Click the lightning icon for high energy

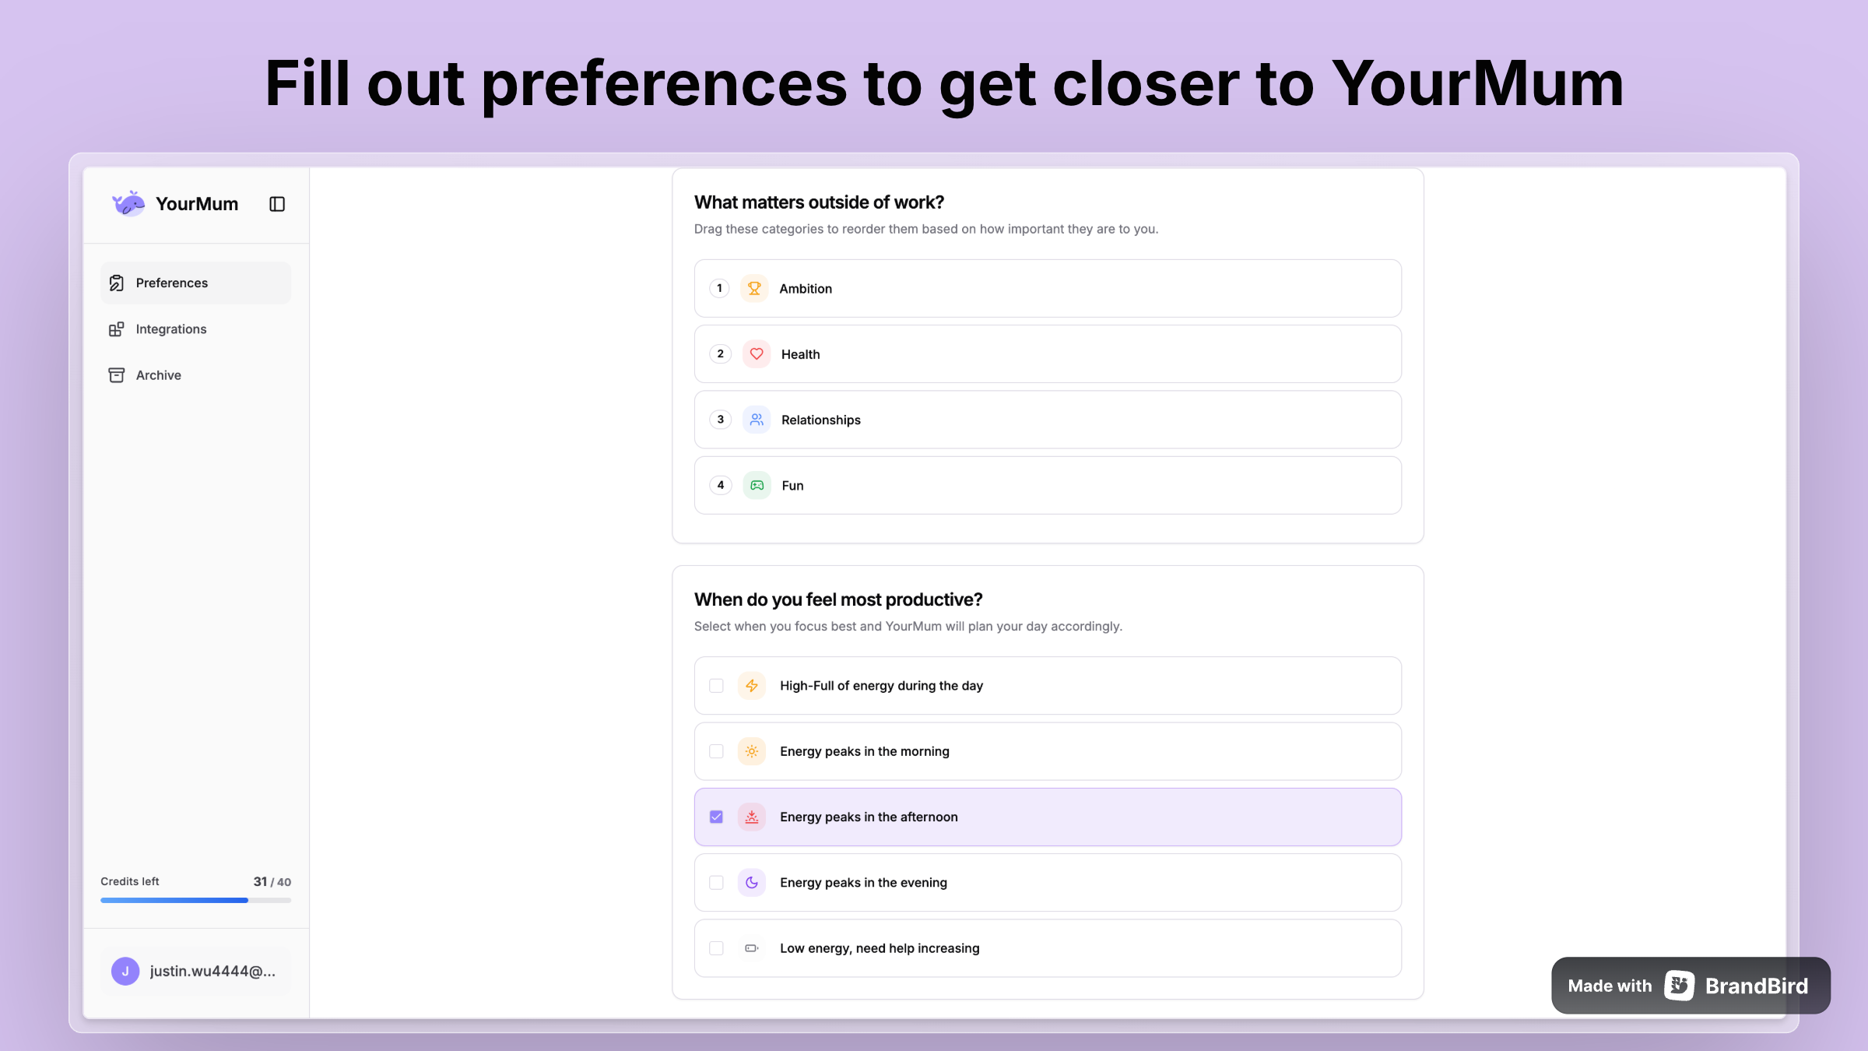[x=751, y=685]
